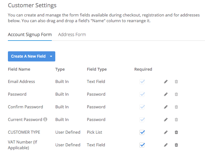Switch to the Address Form tab
This screenshot has height=153, width=205.
[72, 35]
